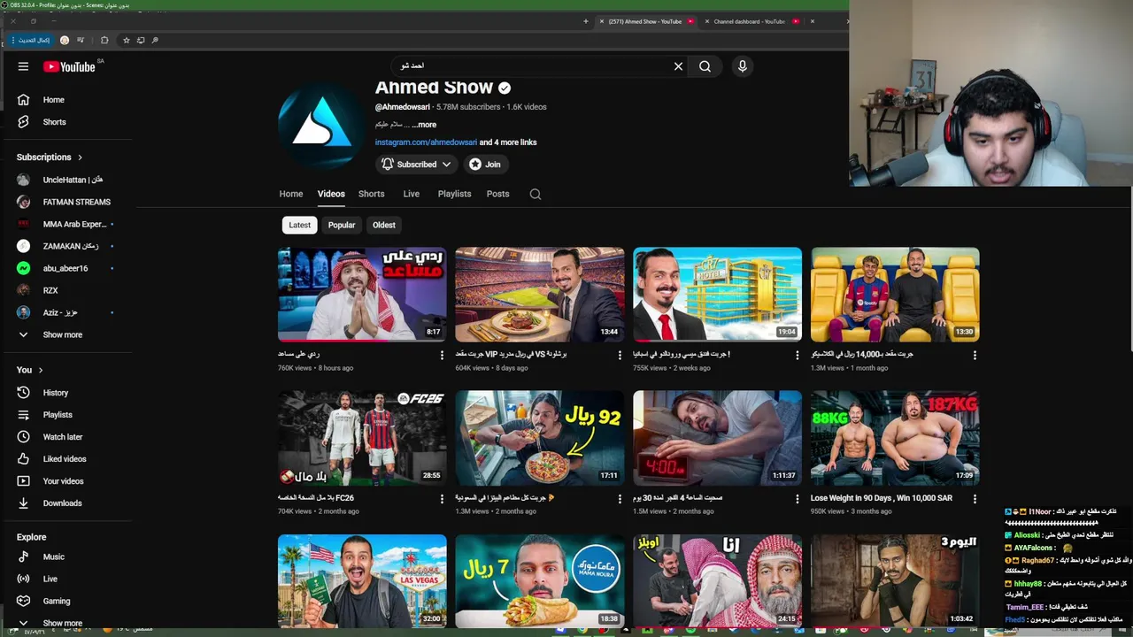Open the channel Playlists tab
The image size is (1133, 637).
455,194
